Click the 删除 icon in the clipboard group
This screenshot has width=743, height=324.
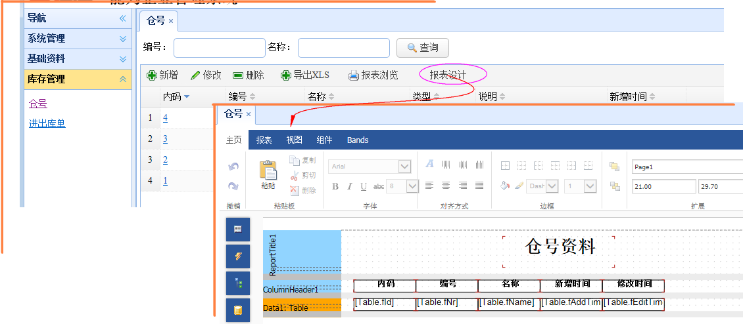pyautogui.click(x=295, y=190)
